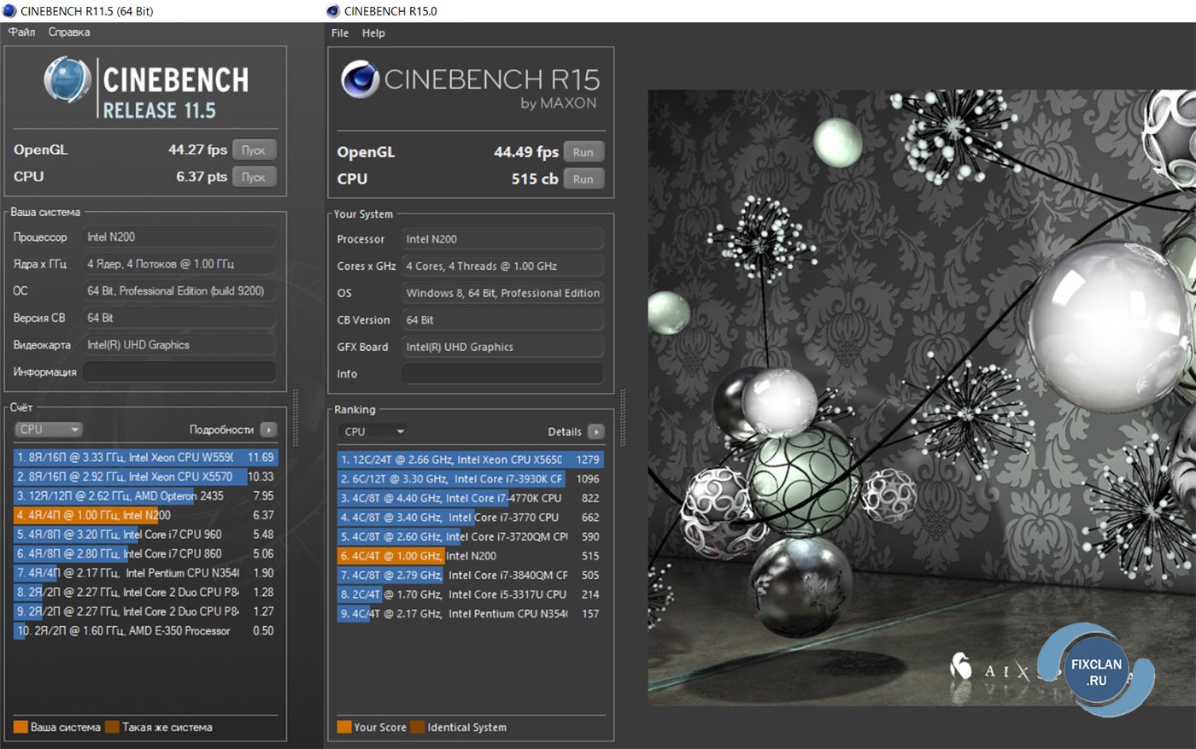
Task: Click the Identical System brown legend swatch
Action: coord(418,728)
